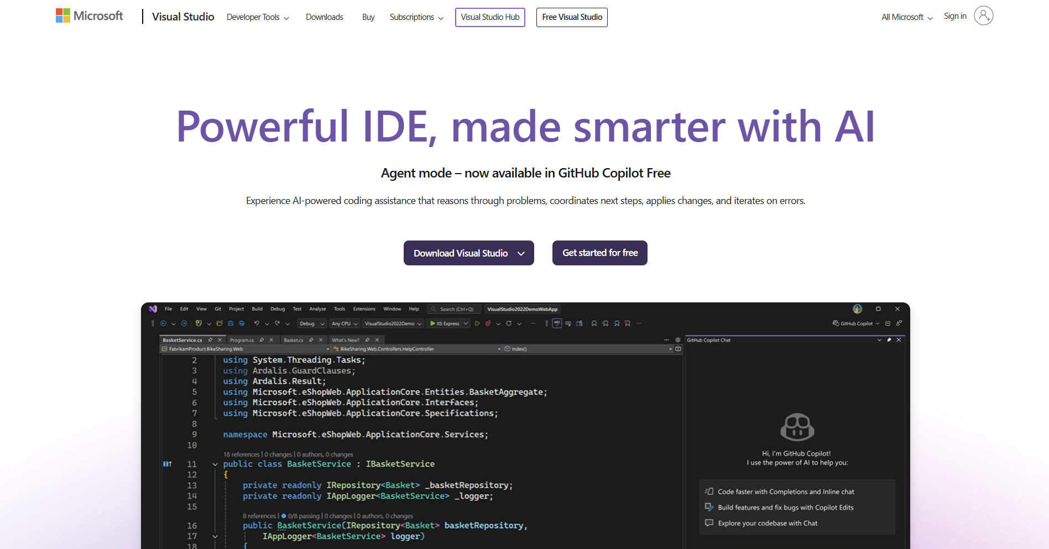The image size is (1049, 549).
Task: Click the Microsoft logo
Action: [89, 16]
